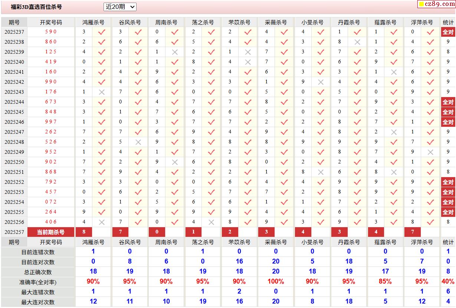
Task: Click the checkmark for 浮萍杀号 in row 2025256
Action: 430,222
